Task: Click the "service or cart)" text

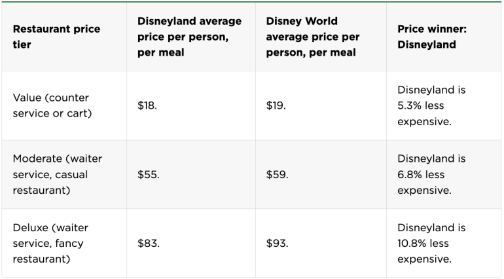Action: [x=51, y=113]
